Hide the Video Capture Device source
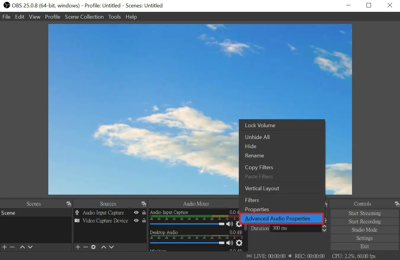400x260 pixels. tap(136, 221)
